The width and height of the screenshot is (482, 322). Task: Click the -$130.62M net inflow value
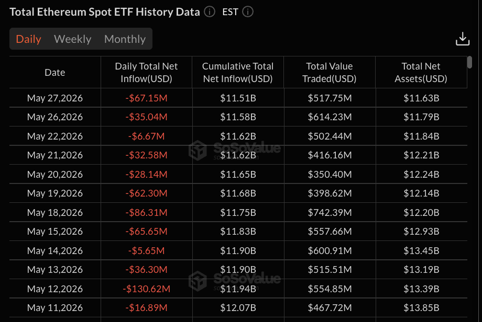coord(146,289)
